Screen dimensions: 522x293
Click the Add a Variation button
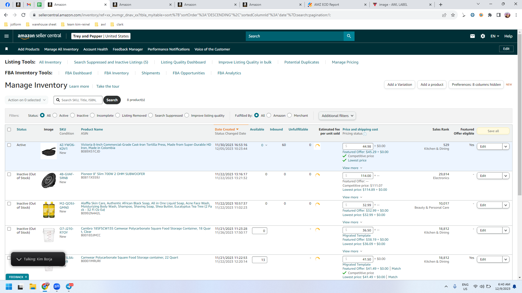click(400, 85)
